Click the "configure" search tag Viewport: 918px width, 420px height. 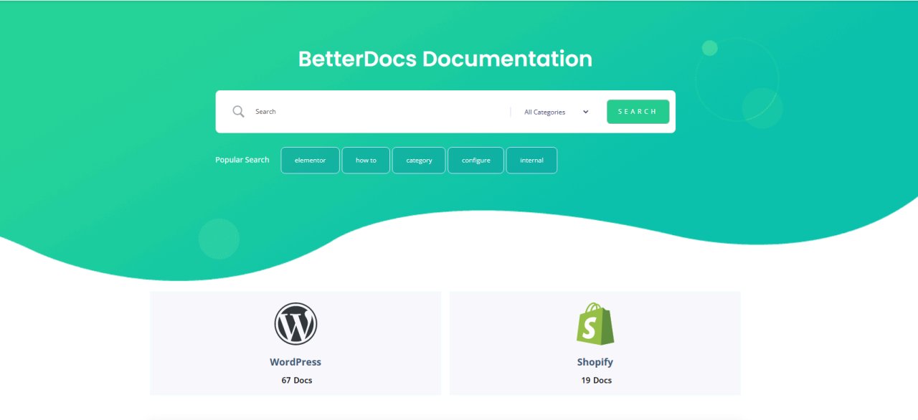[x=475, y=160]
